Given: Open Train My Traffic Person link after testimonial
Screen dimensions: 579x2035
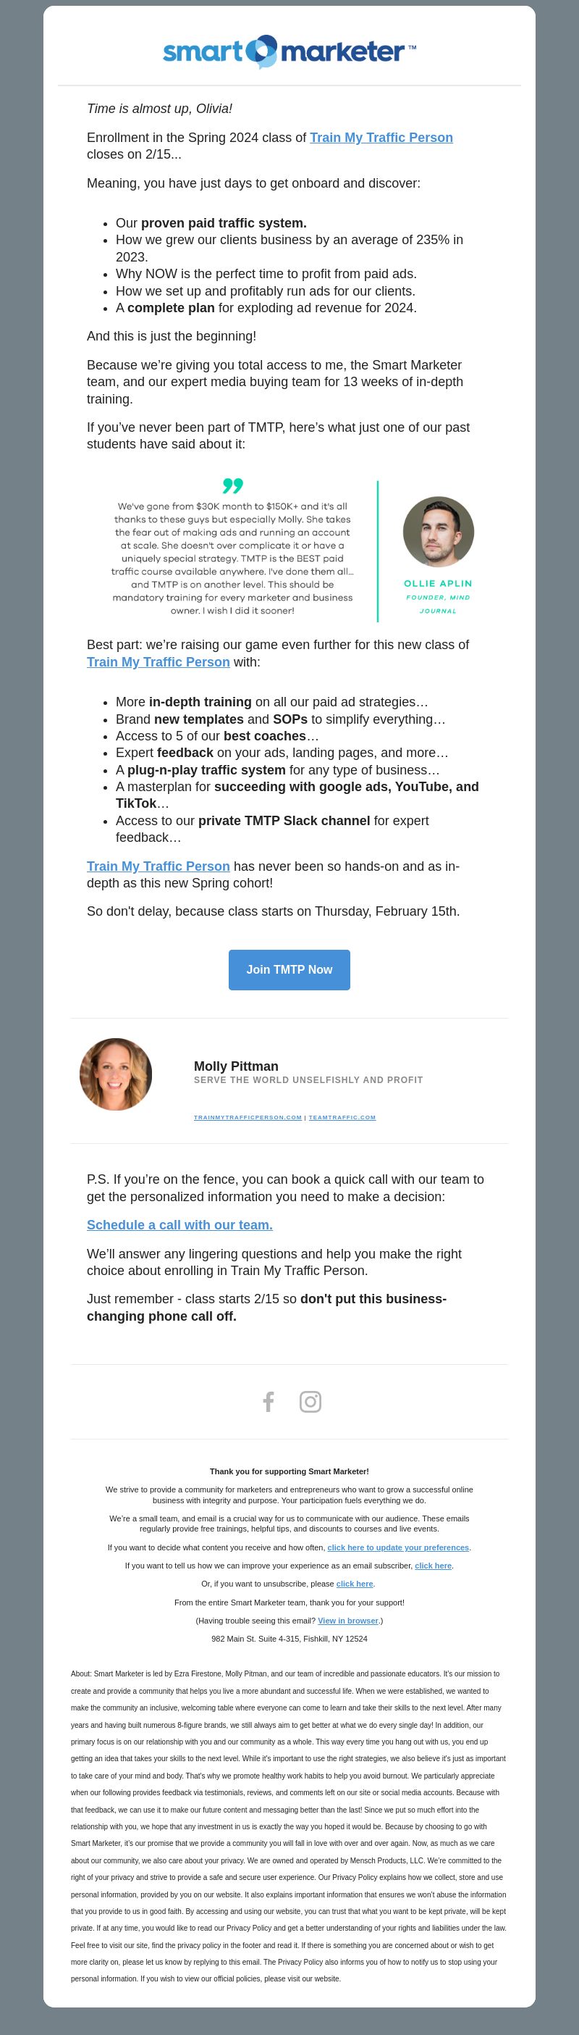Looking at the screenshot, I should click(x=159, y=662).
